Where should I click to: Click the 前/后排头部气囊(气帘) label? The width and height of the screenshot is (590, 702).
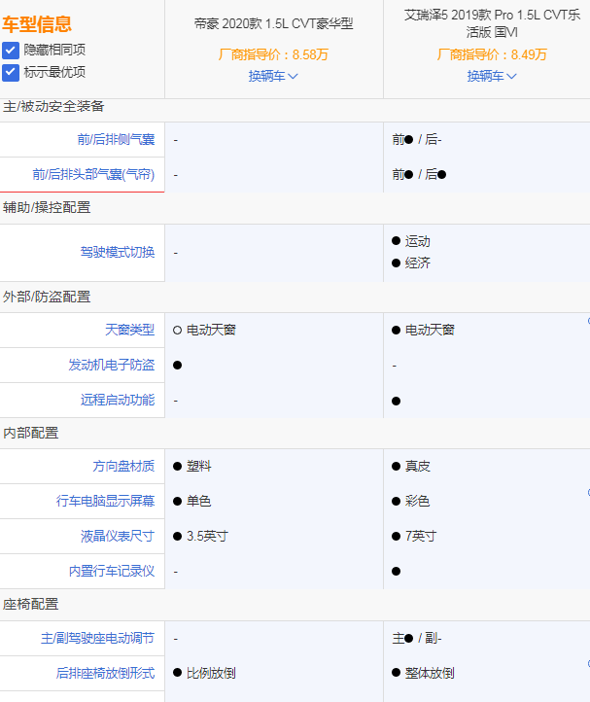[x=93, y=175]
